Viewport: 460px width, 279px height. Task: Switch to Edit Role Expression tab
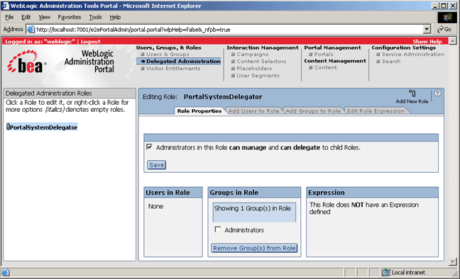pos(376,111)
